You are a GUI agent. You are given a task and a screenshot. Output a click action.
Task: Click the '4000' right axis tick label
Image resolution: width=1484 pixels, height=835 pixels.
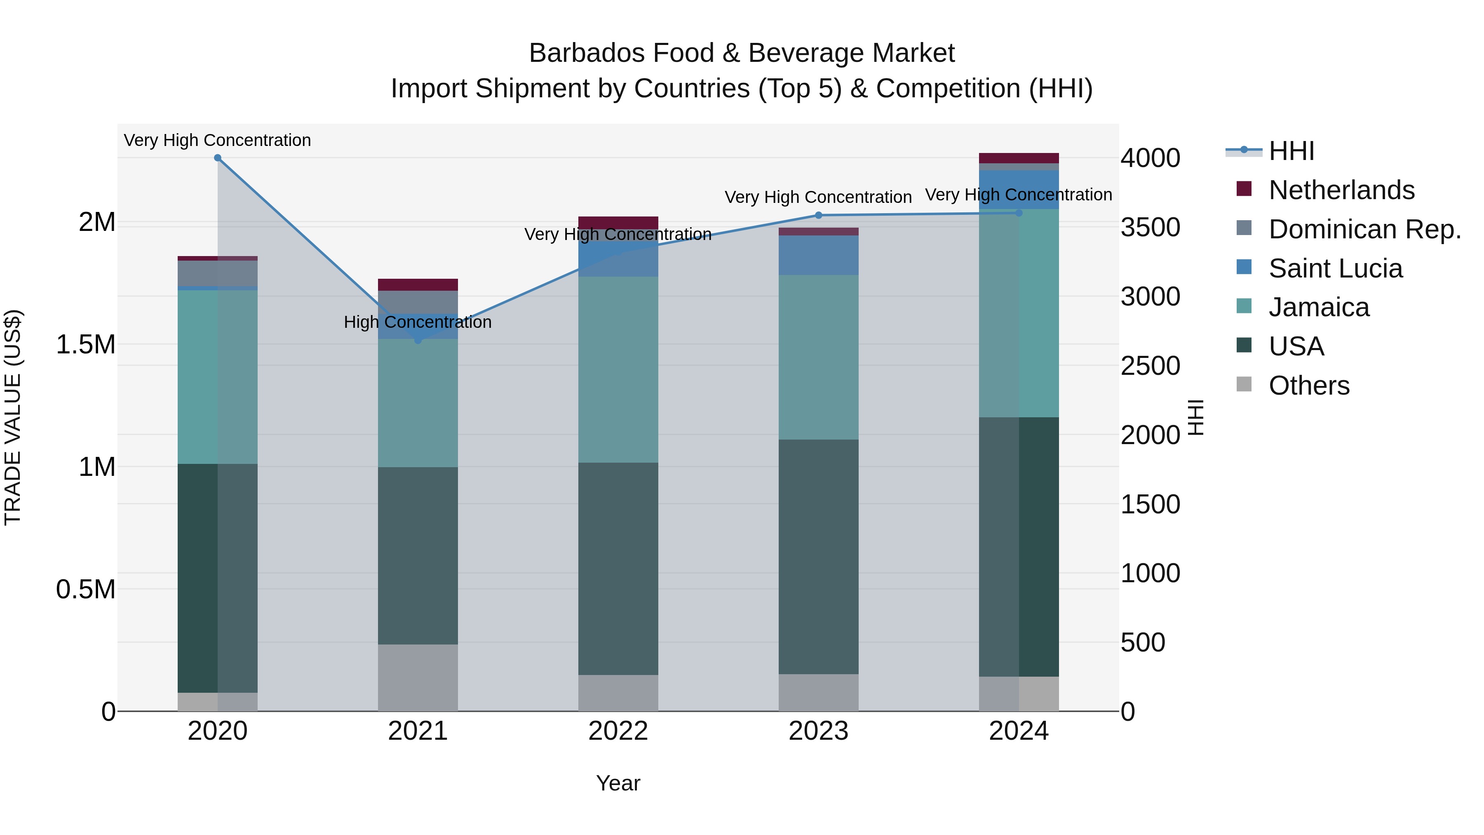[1151, 158]
